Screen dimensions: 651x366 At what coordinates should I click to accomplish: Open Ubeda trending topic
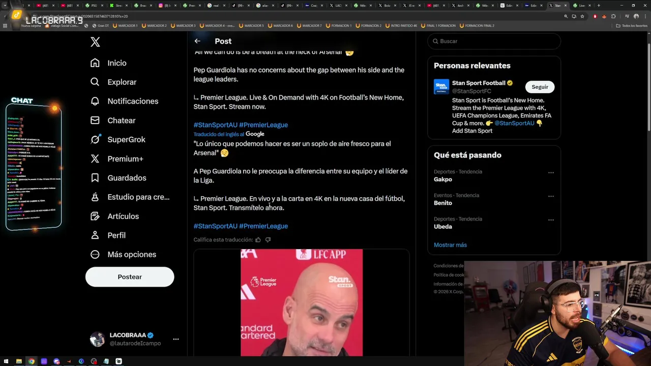pos(443,227)
